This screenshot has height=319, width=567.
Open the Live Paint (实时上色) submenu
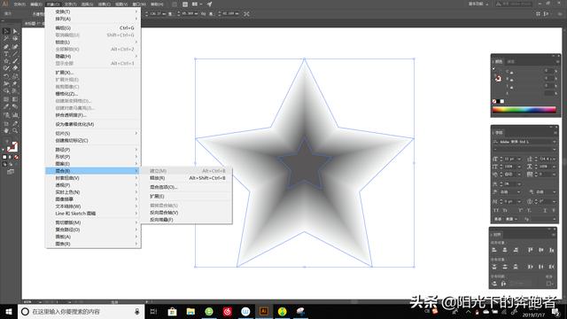(x=93, y=192)
